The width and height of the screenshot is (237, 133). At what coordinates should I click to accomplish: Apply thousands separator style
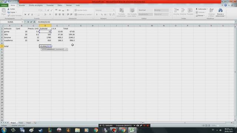pyautogui.click(x=105, y=14)
